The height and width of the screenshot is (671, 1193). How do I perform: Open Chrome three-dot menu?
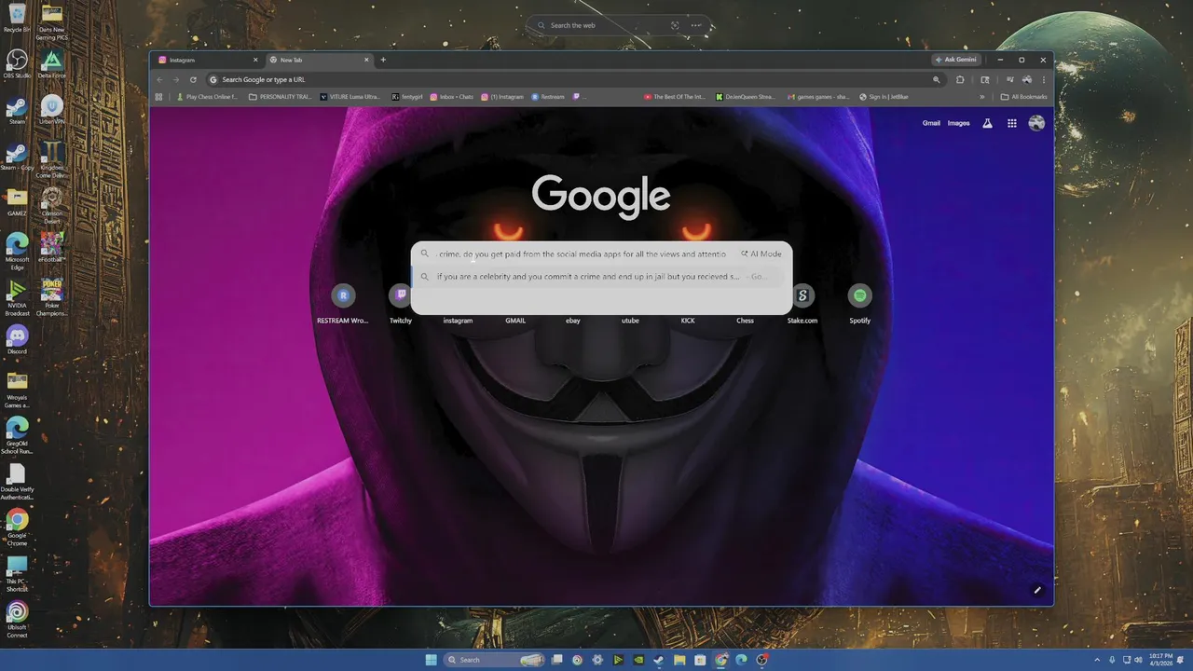point(1043,79)
